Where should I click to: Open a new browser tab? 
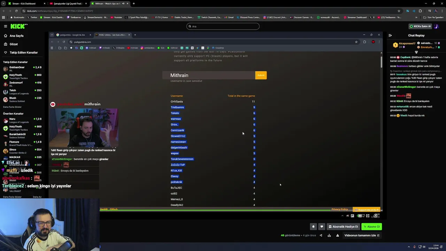tap(134, 3)
